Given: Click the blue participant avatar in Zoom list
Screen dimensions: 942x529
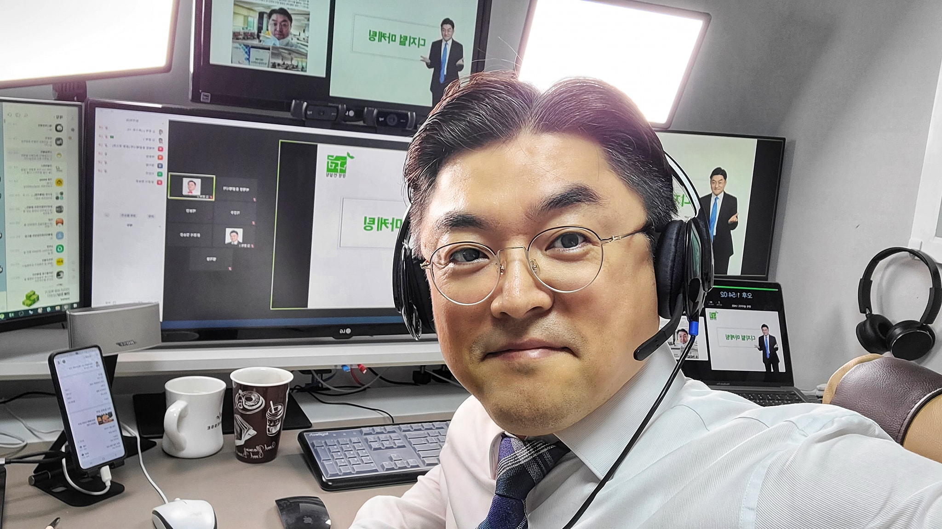Looking at the screenshot, I should (160, 166).
